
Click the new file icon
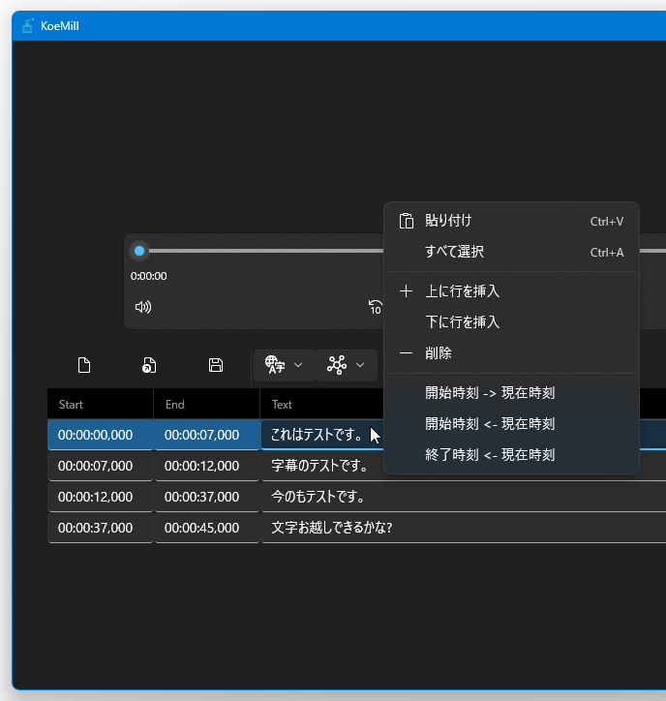coord(84,365)
